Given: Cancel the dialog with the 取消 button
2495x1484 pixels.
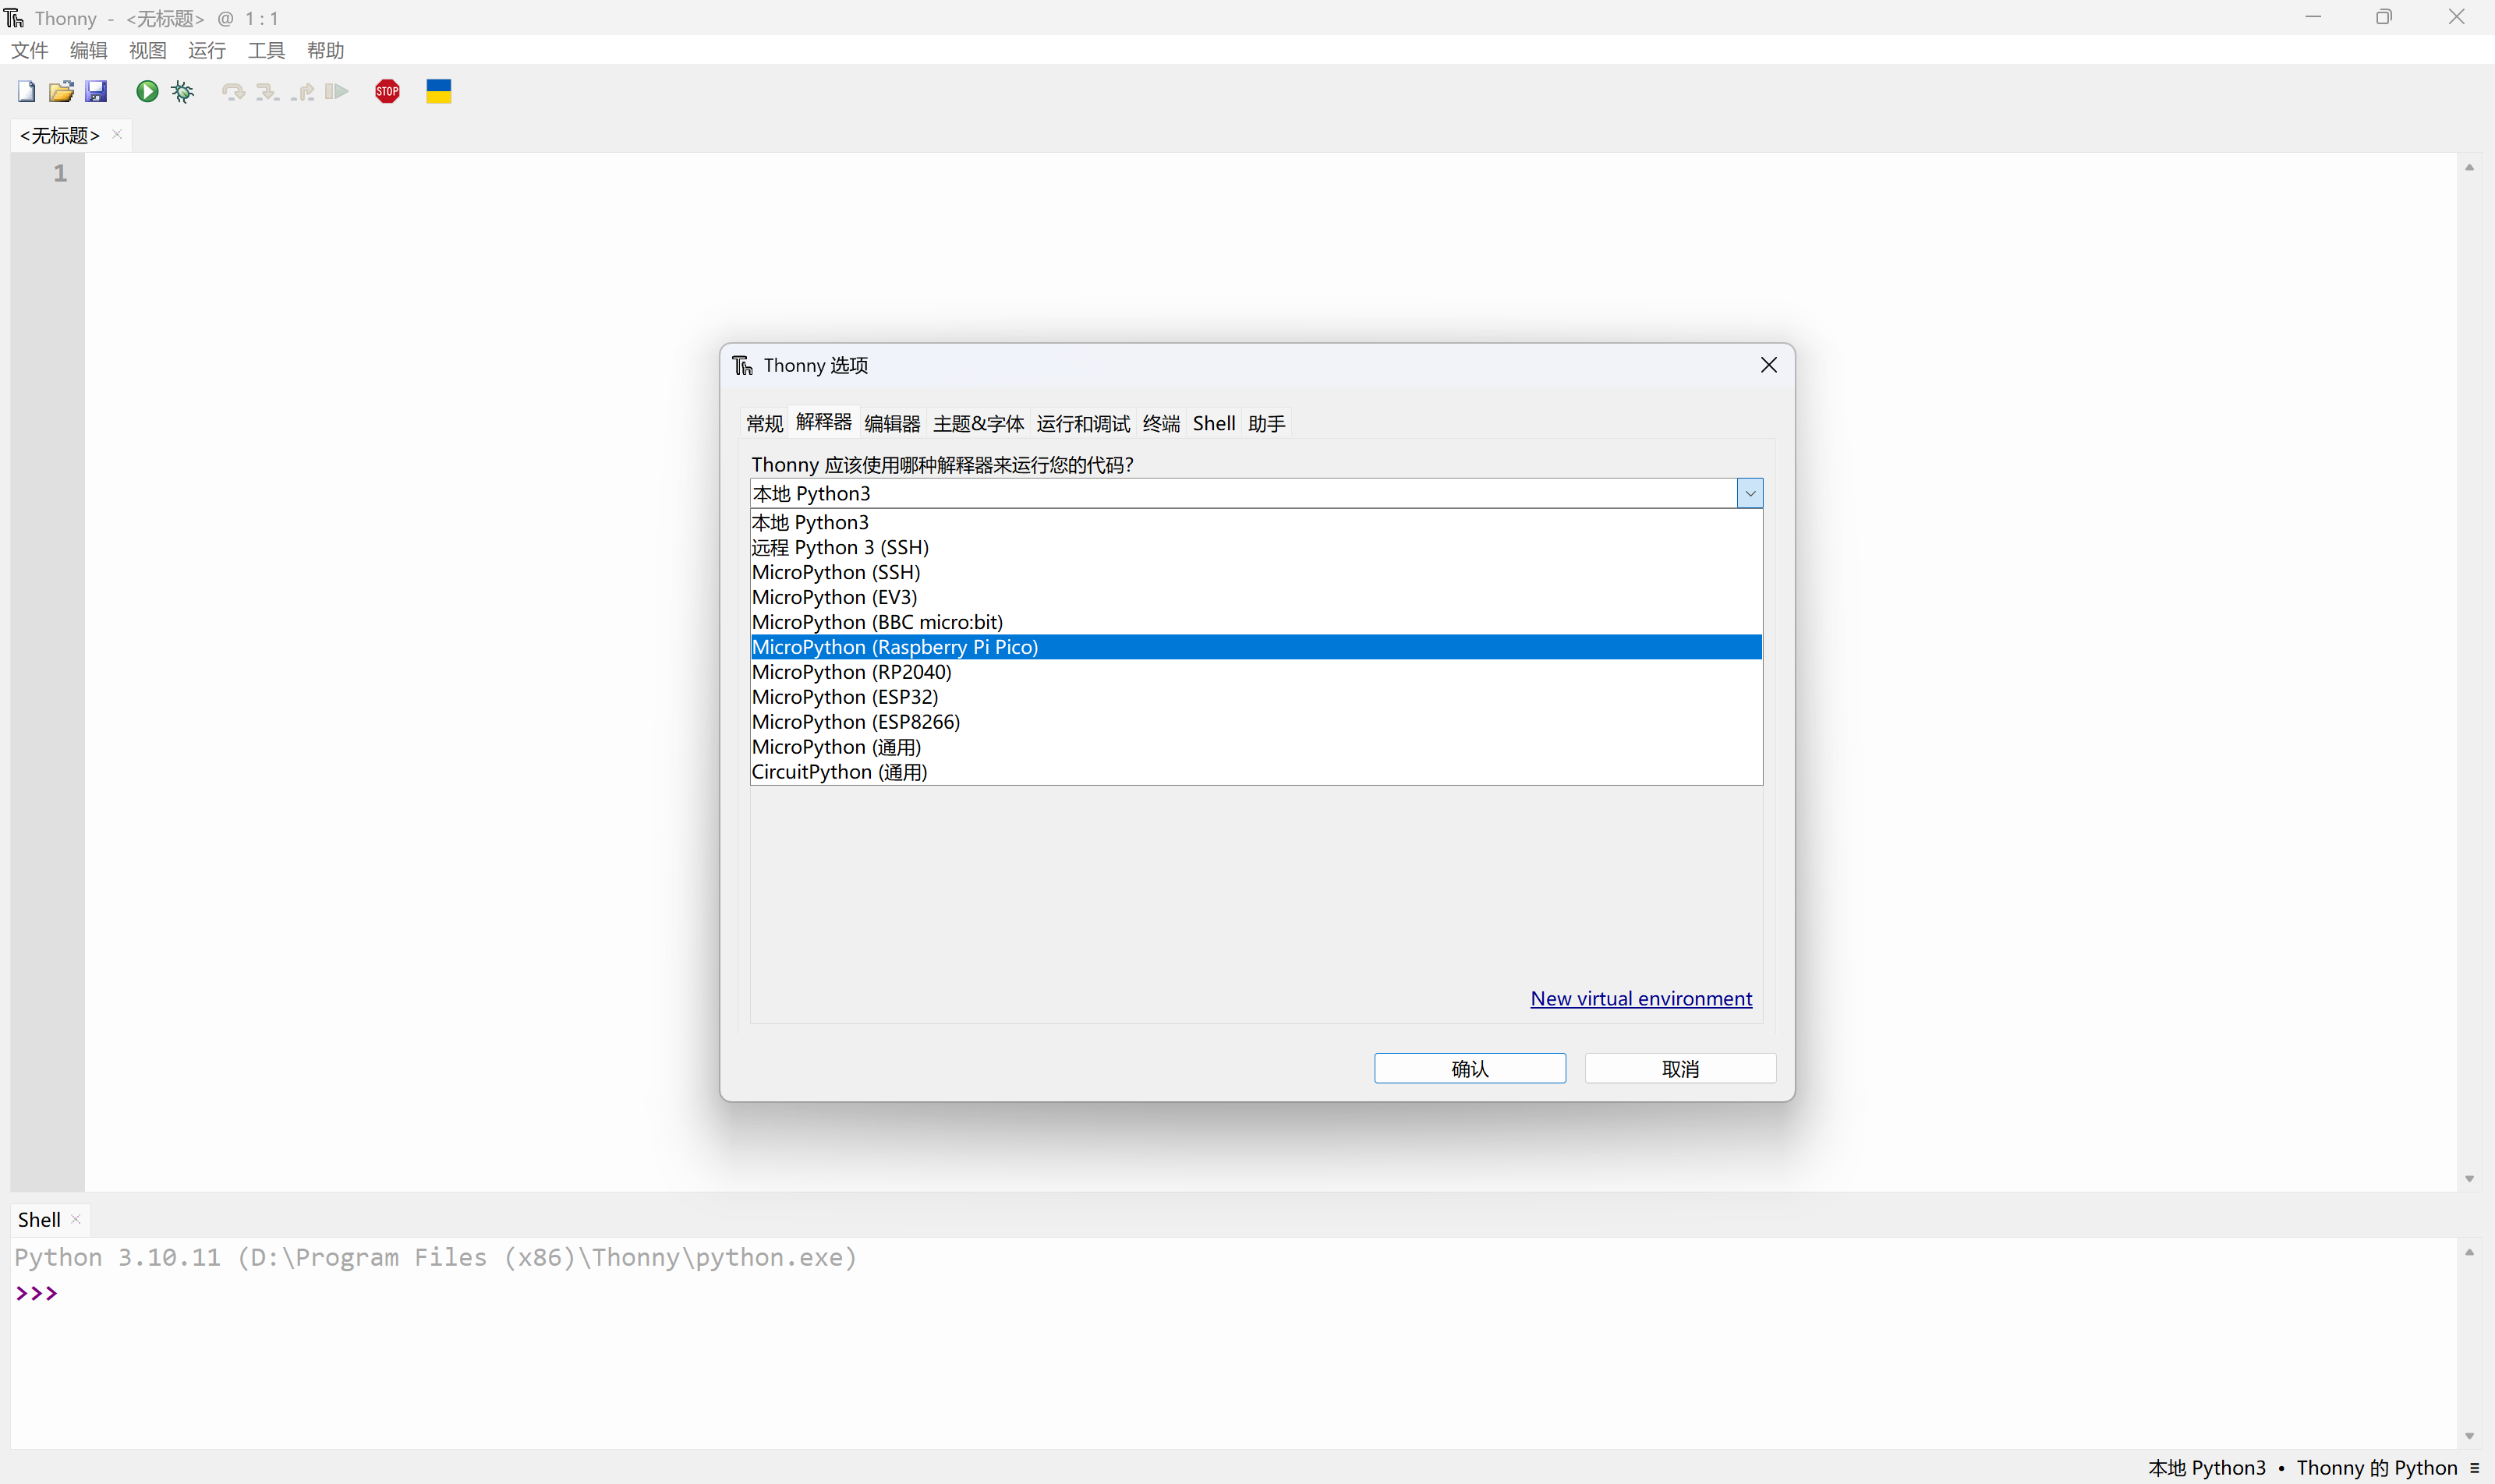Looking at the screenshot, I should pos(1679,1068).
